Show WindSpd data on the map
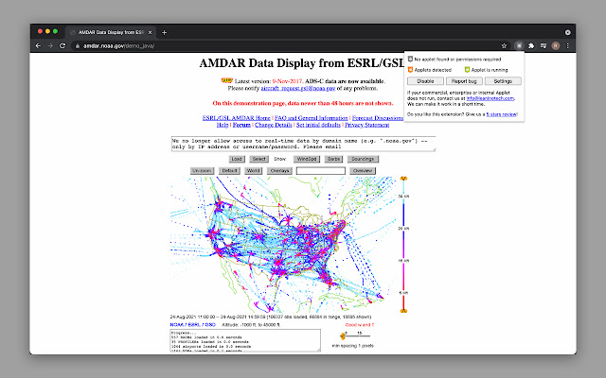 [307, 160]
